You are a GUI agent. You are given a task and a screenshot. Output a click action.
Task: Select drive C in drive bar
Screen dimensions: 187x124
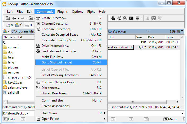[x=19, y=25]
